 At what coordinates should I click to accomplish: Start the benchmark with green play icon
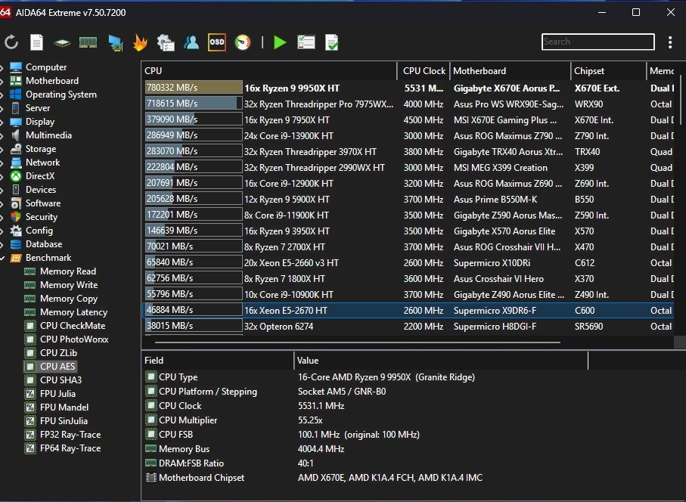280,42
